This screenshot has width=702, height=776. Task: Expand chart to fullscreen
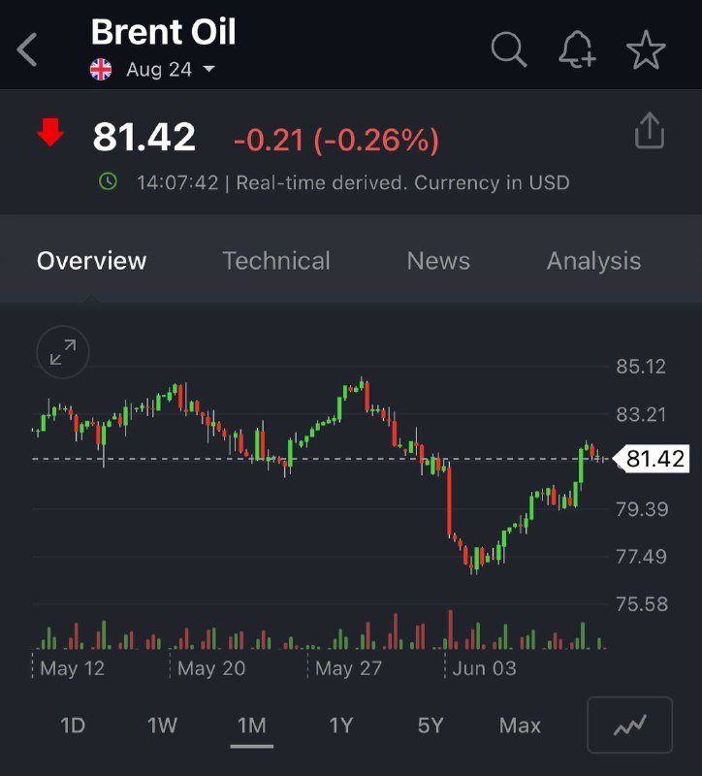pos(63,353)
